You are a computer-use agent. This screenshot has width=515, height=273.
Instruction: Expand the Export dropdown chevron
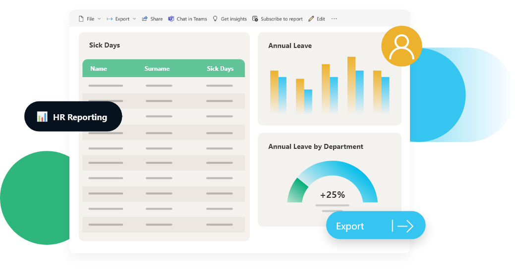[134, 19]
